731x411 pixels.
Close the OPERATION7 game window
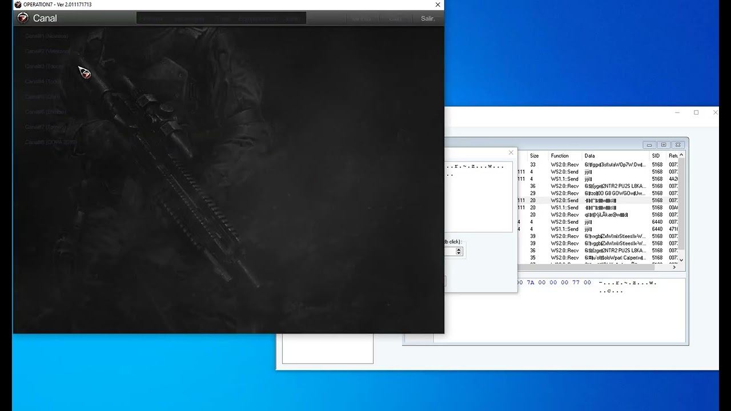437,5
